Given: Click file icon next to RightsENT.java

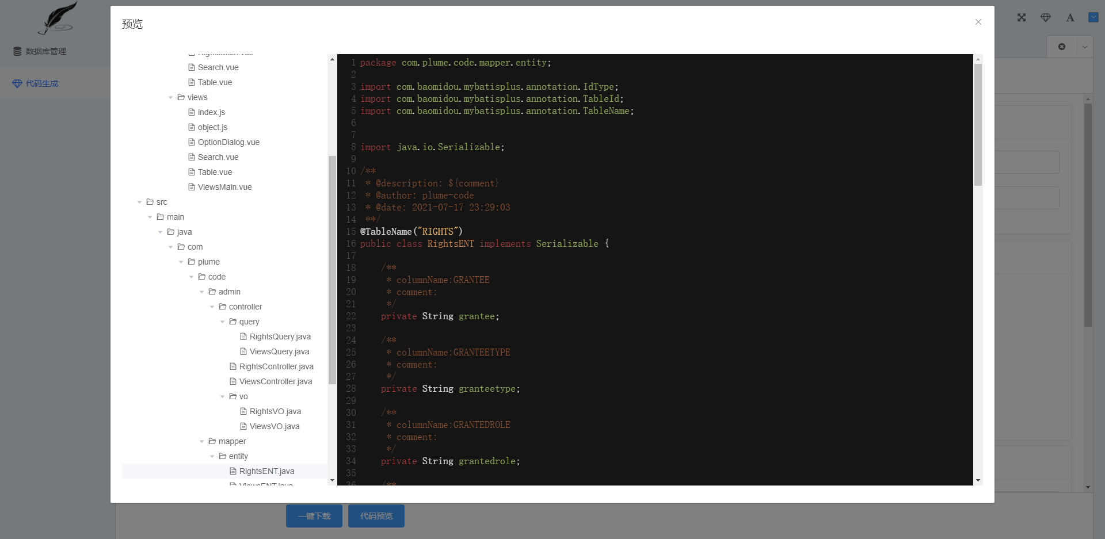Looking at the screenshot, I should [x=233, y=471].
